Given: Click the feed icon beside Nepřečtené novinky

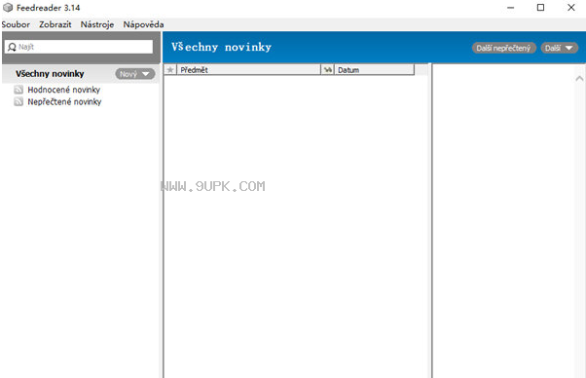Looking at the screenshot, I should click(18, 101).
